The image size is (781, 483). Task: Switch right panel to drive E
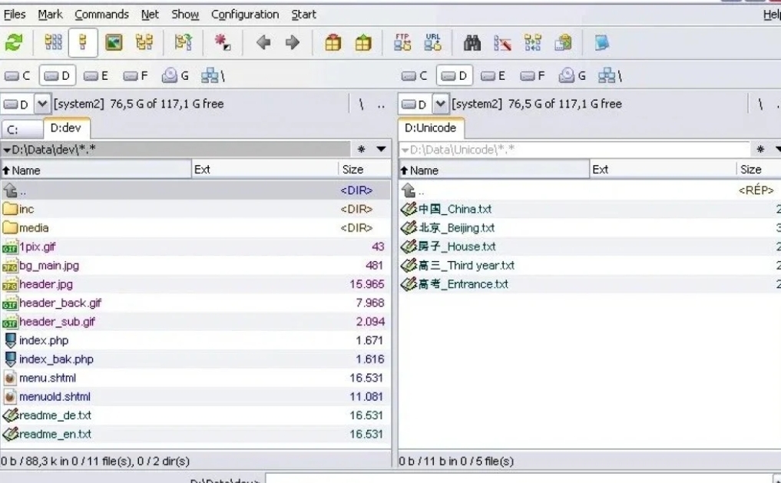pos(494,76)
